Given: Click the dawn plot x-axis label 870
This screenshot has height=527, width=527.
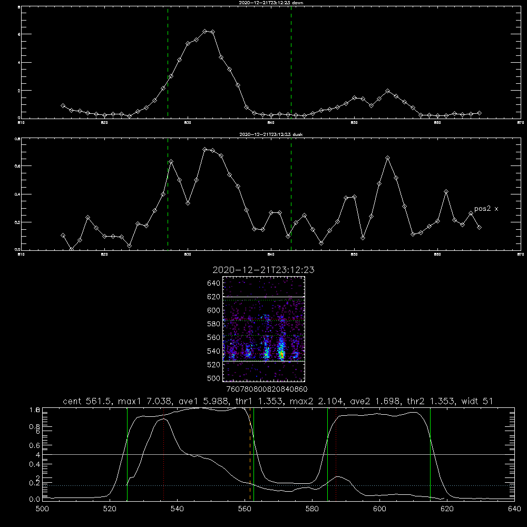Looking at the screenshot, I should 520,123.
